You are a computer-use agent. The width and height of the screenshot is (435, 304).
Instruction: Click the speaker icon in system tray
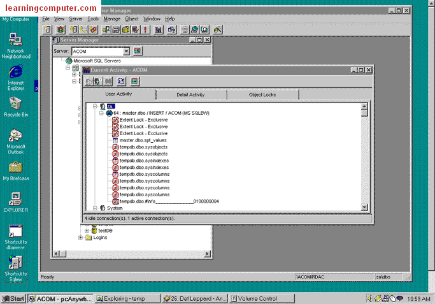(x=369, y=298)
